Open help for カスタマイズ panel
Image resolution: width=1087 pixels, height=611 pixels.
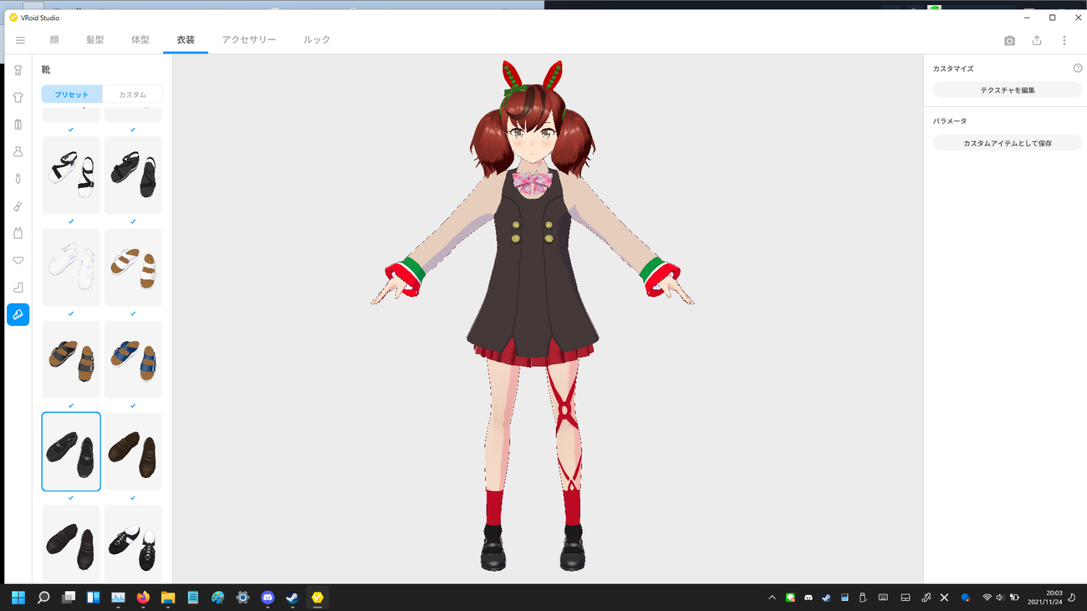pyautogui.click(x=1077, y=68)
